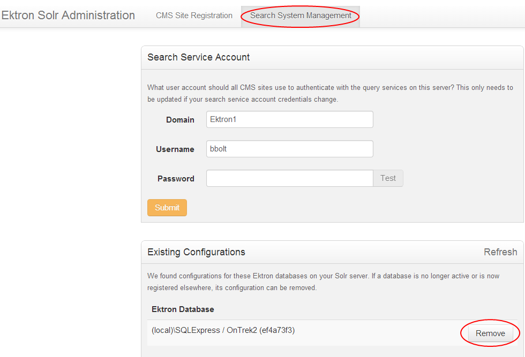Focus the Domain input field
The height and width of the screenshot is (357, 525).
coord(289,119)
